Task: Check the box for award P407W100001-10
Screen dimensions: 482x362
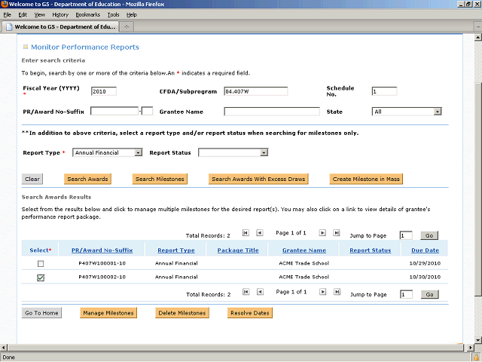Action: tap(41, 263)
